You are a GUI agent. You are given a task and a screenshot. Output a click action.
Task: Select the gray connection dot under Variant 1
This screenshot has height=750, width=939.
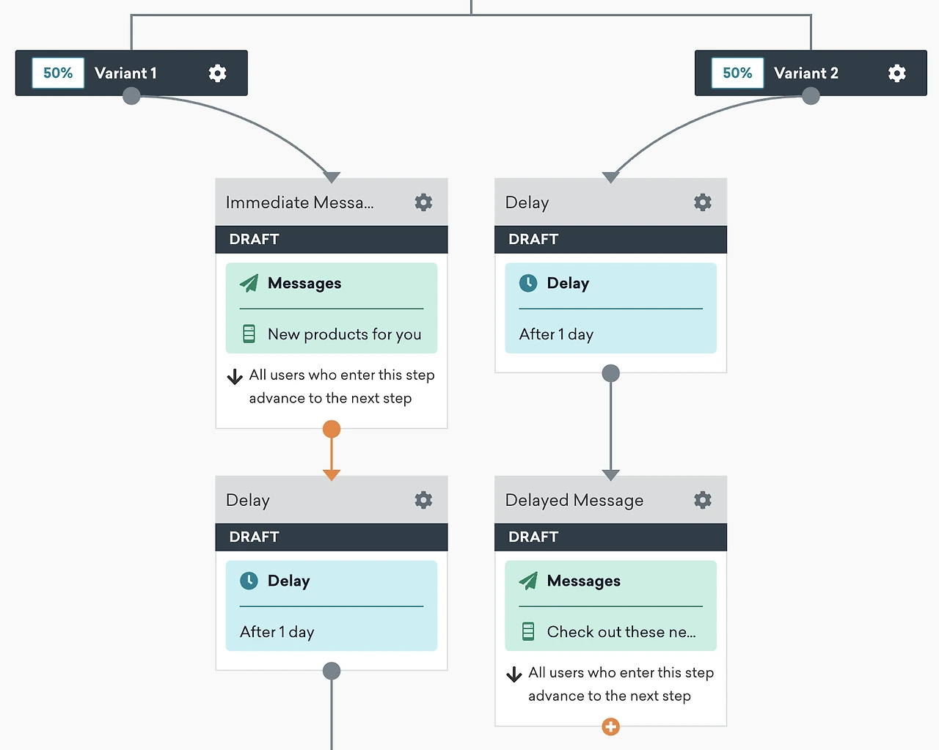(x=131, y=95)
